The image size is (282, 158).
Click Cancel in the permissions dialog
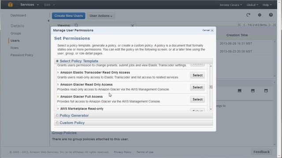click(206, 30)
